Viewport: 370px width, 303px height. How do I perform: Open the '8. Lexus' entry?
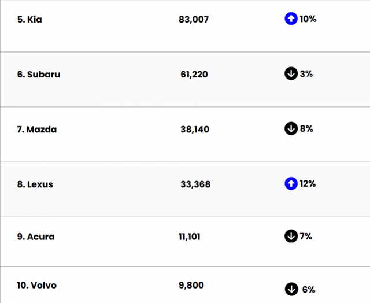tap(35, 184)
